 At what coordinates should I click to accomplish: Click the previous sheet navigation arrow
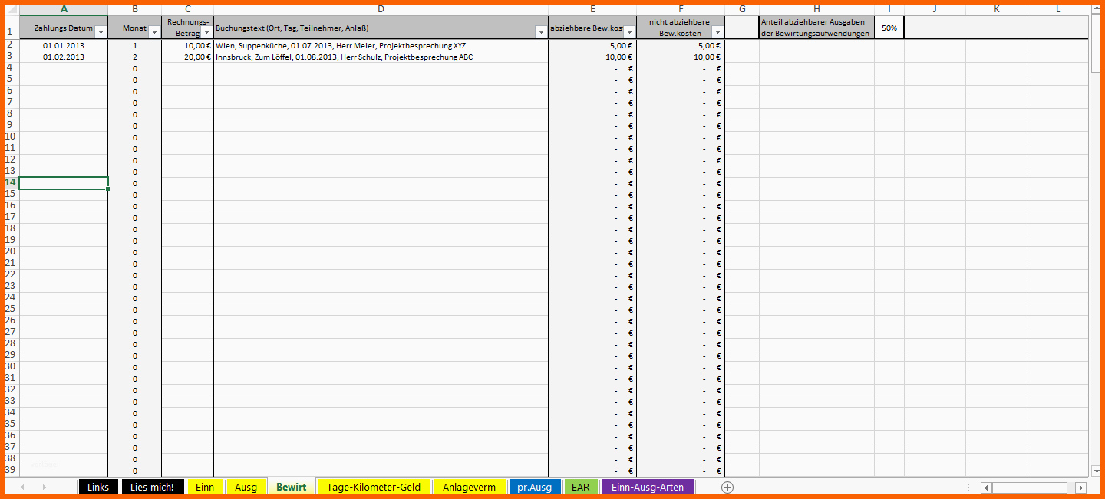pyautogui.click(x=22, y=488)
